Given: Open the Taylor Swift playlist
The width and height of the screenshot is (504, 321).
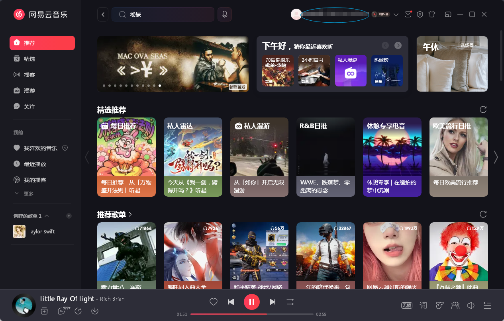Looking at the screenshot, I should click(x=42, y=231).
